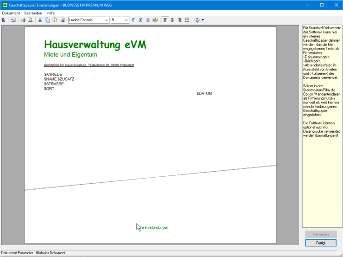Click the Fertig! button

tap(321, 243)
